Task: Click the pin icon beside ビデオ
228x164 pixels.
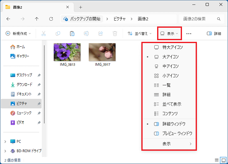Action: 39,123
